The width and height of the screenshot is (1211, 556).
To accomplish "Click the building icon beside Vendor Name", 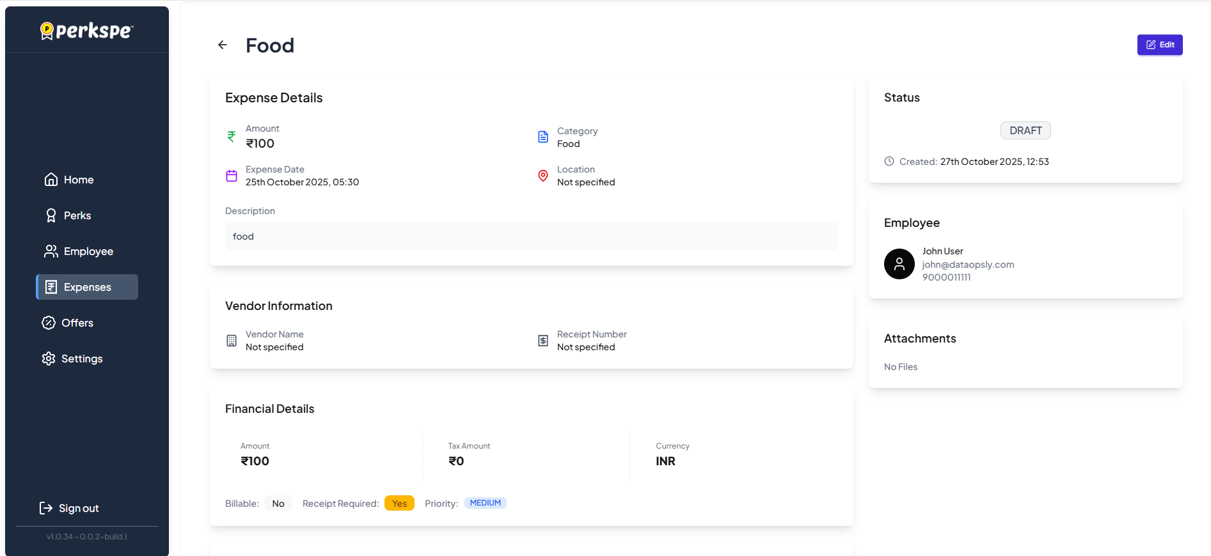I will (232, 341).
